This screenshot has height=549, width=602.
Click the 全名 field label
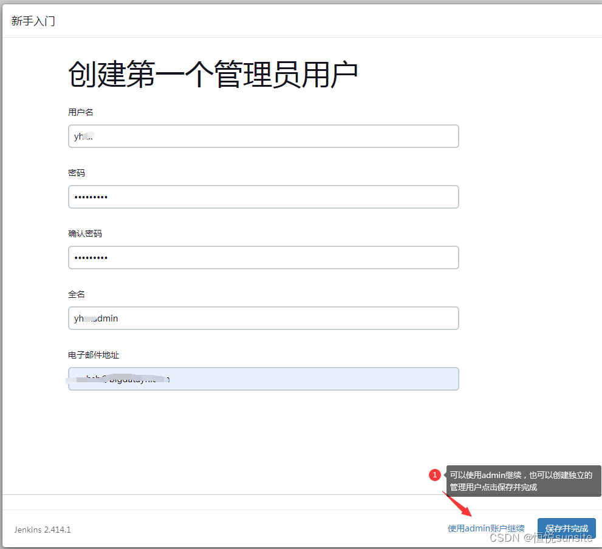point(77,294)
